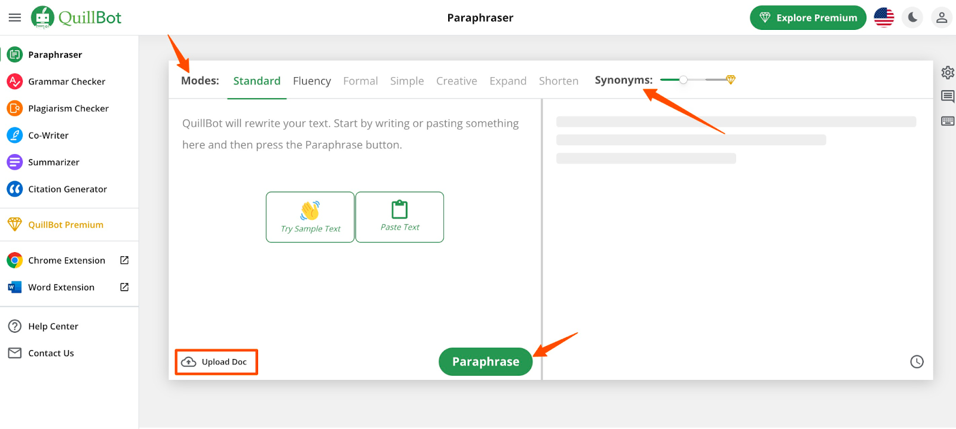
Task: Click the Help Center question mark icon
Action: point(15,326)
